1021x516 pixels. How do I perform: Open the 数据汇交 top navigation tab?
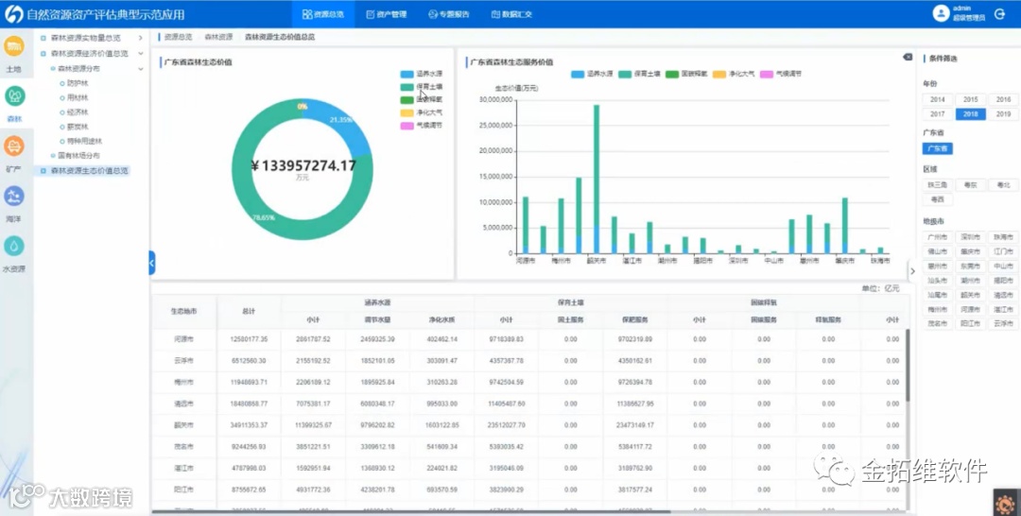[x=511, y=14]
